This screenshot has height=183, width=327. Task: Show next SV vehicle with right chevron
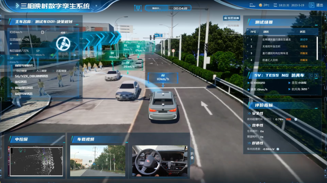pyautogui.click(x=316, y=75)
